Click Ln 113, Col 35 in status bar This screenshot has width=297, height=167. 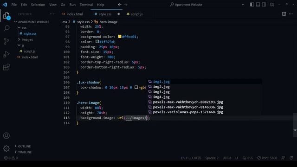coord(191,158)
